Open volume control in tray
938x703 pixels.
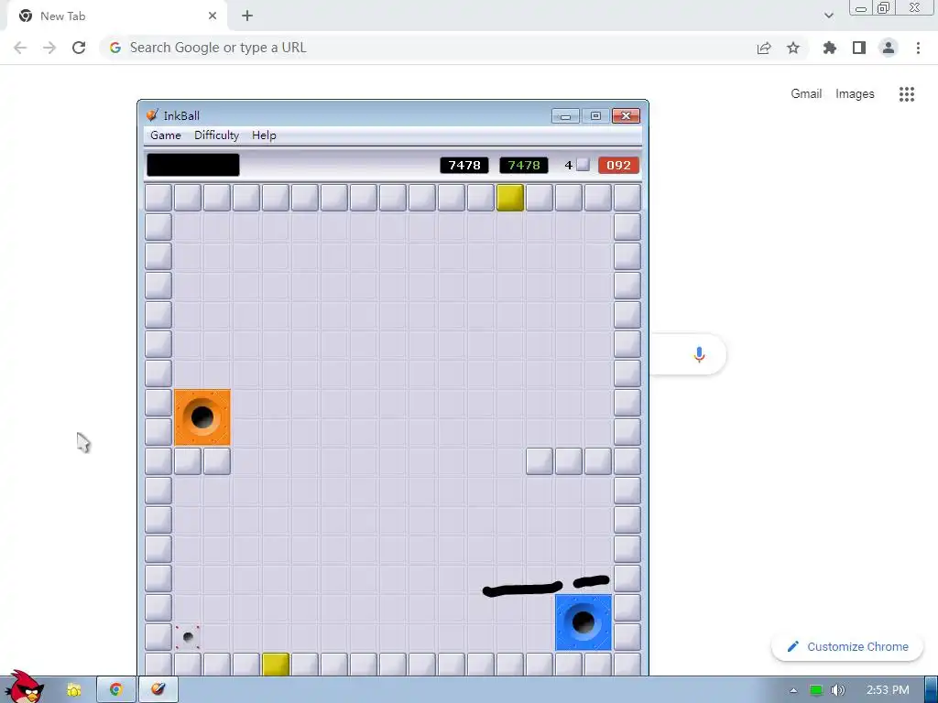point(838,690)
